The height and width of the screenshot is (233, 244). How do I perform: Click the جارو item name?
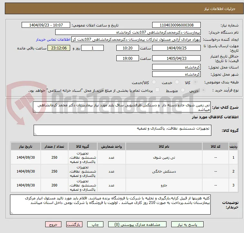[x=164, y=185]
